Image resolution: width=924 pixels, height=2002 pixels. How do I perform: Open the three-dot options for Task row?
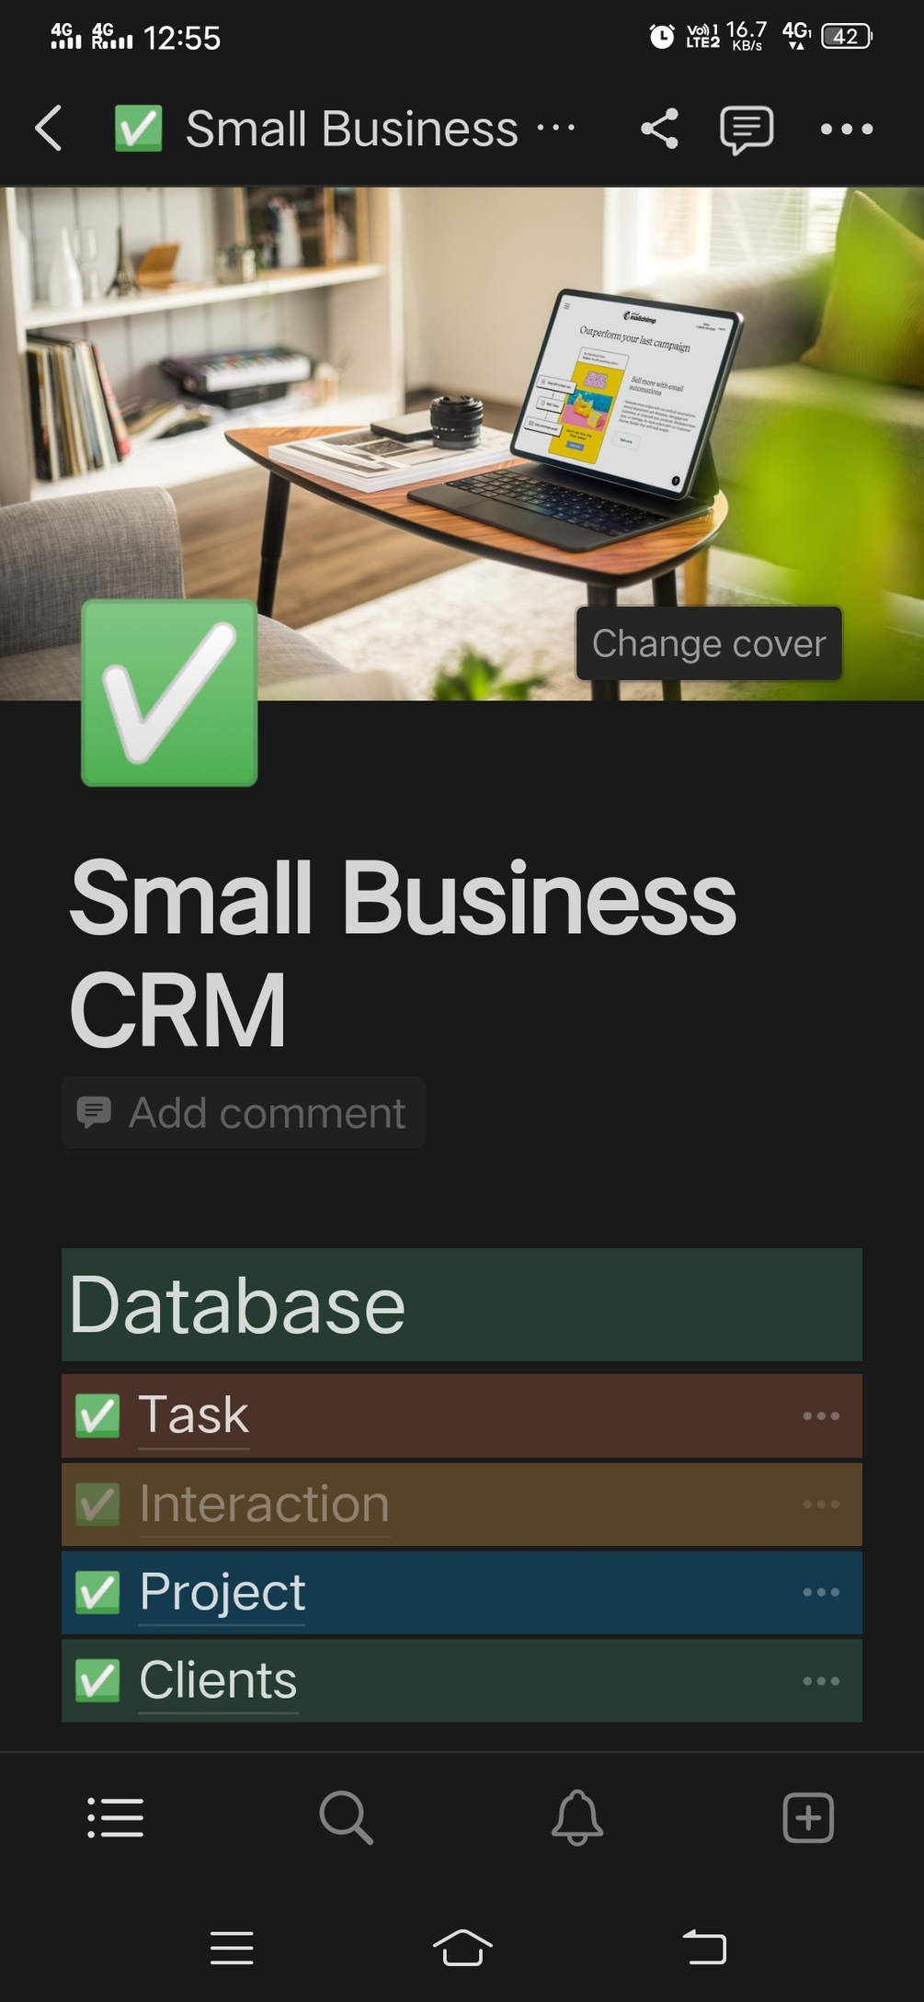pyautogui.click(x=821, y=1416)
